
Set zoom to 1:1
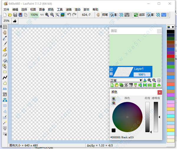[42, 15]
